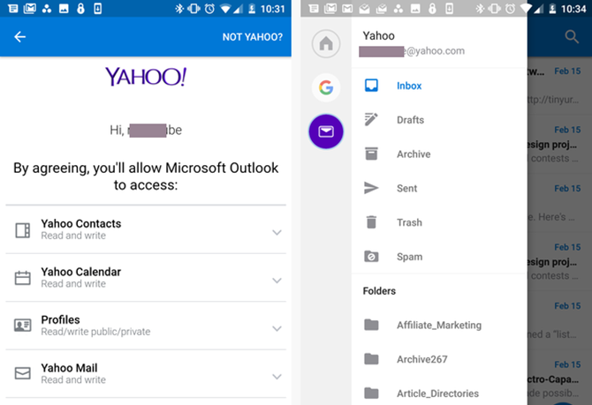Tap alarm clock icon in left status bar
Screen dimensions: 592x405
click(209, 8)
